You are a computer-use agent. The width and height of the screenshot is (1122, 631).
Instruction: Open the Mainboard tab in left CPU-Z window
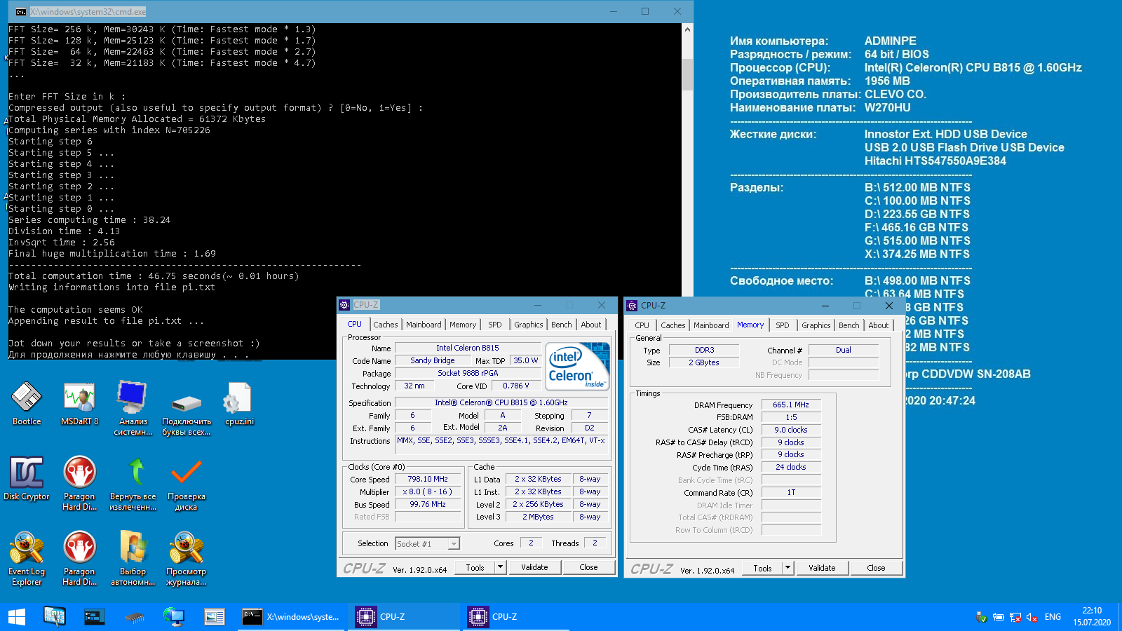point(424,325)
